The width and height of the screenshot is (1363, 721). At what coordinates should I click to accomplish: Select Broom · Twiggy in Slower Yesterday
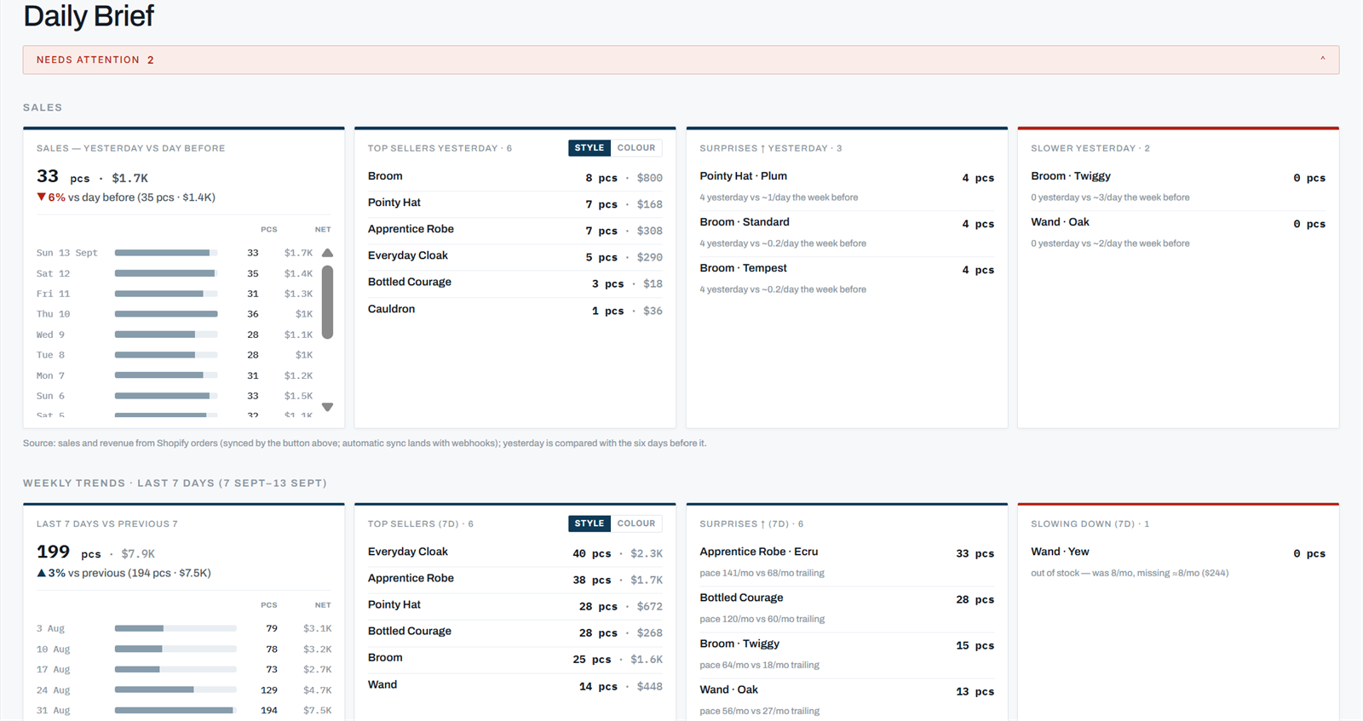tap(1178, 186)
